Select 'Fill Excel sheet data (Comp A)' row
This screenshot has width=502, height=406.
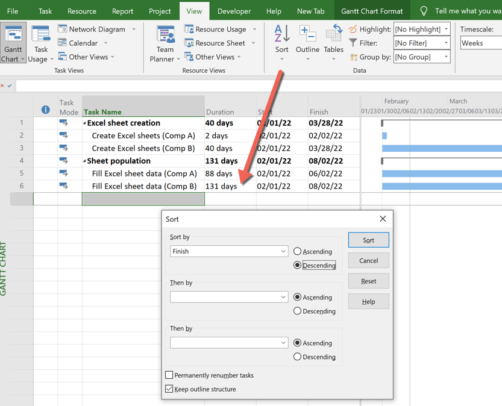[22, 173]
